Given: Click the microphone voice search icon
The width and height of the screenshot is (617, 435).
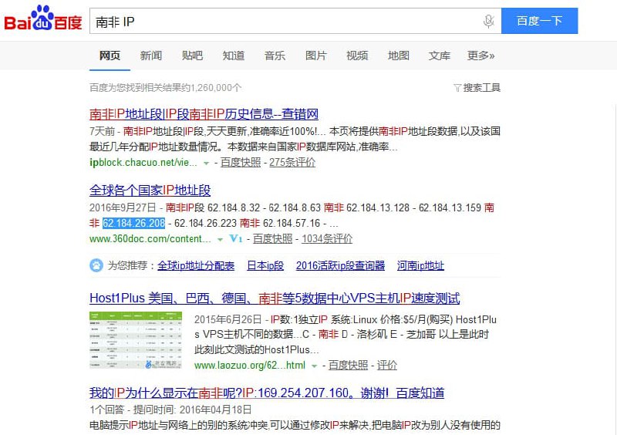Looking at the screenshot, I should (x=488, y=22).
